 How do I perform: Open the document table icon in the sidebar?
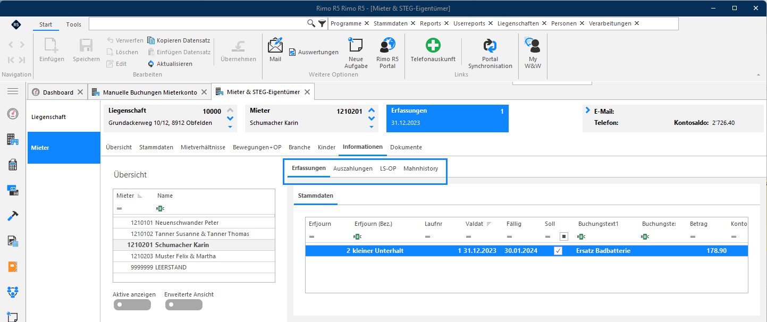13,241
